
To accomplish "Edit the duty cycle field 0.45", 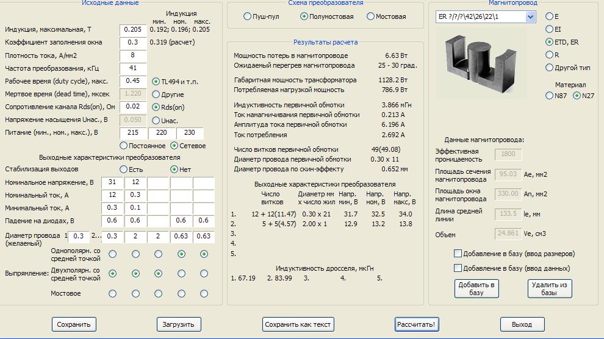I will [133, 81].
